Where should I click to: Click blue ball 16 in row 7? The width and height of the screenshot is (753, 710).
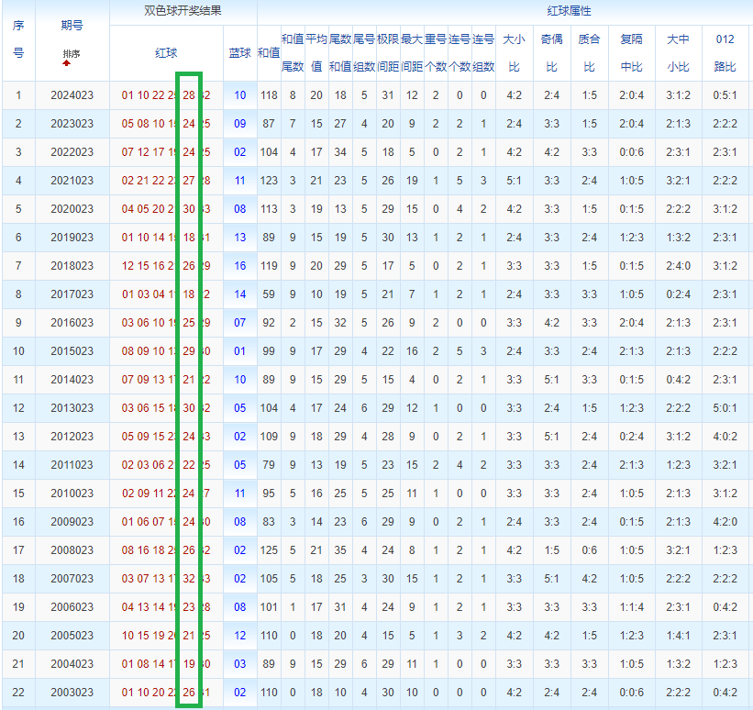click(239, 266)
